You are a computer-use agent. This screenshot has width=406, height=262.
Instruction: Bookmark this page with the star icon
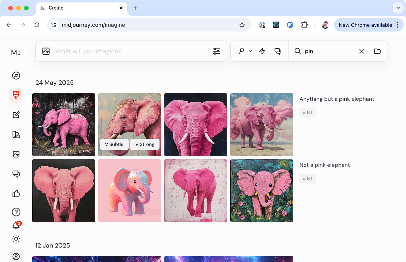coord(242,25)
